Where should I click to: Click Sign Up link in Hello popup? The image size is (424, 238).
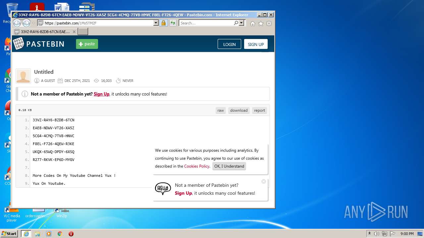pos(183,193)
